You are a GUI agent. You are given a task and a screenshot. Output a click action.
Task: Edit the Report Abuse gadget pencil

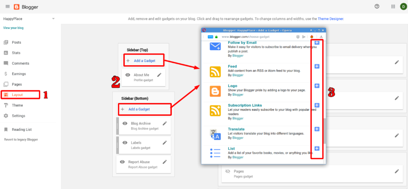click(x=165, y=162)
